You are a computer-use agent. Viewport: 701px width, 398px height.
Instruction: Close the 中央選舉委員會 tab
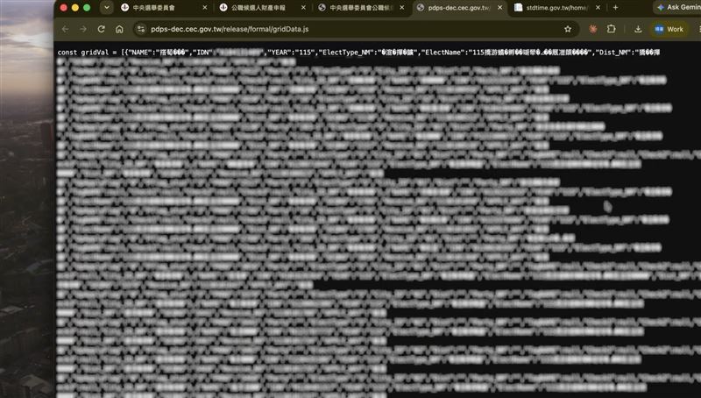pos(205,8)
